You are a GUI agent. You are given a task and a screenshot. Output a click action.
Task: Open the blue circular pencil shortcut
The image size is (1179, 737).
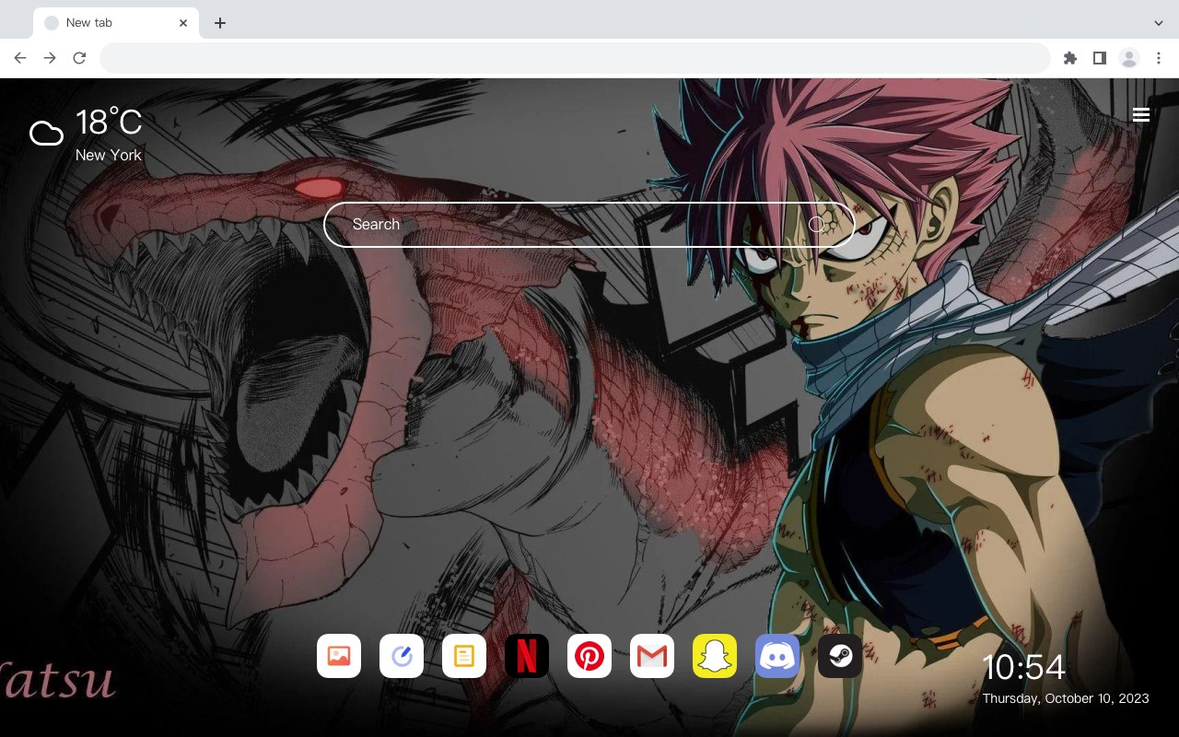pyautogui.click(x=402, y=656)
